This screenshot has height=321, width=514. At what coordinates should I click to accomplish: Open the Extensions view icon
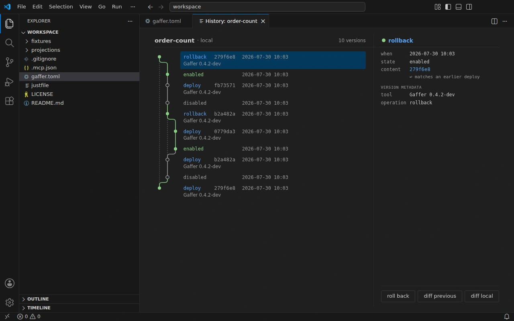(10, 101)
